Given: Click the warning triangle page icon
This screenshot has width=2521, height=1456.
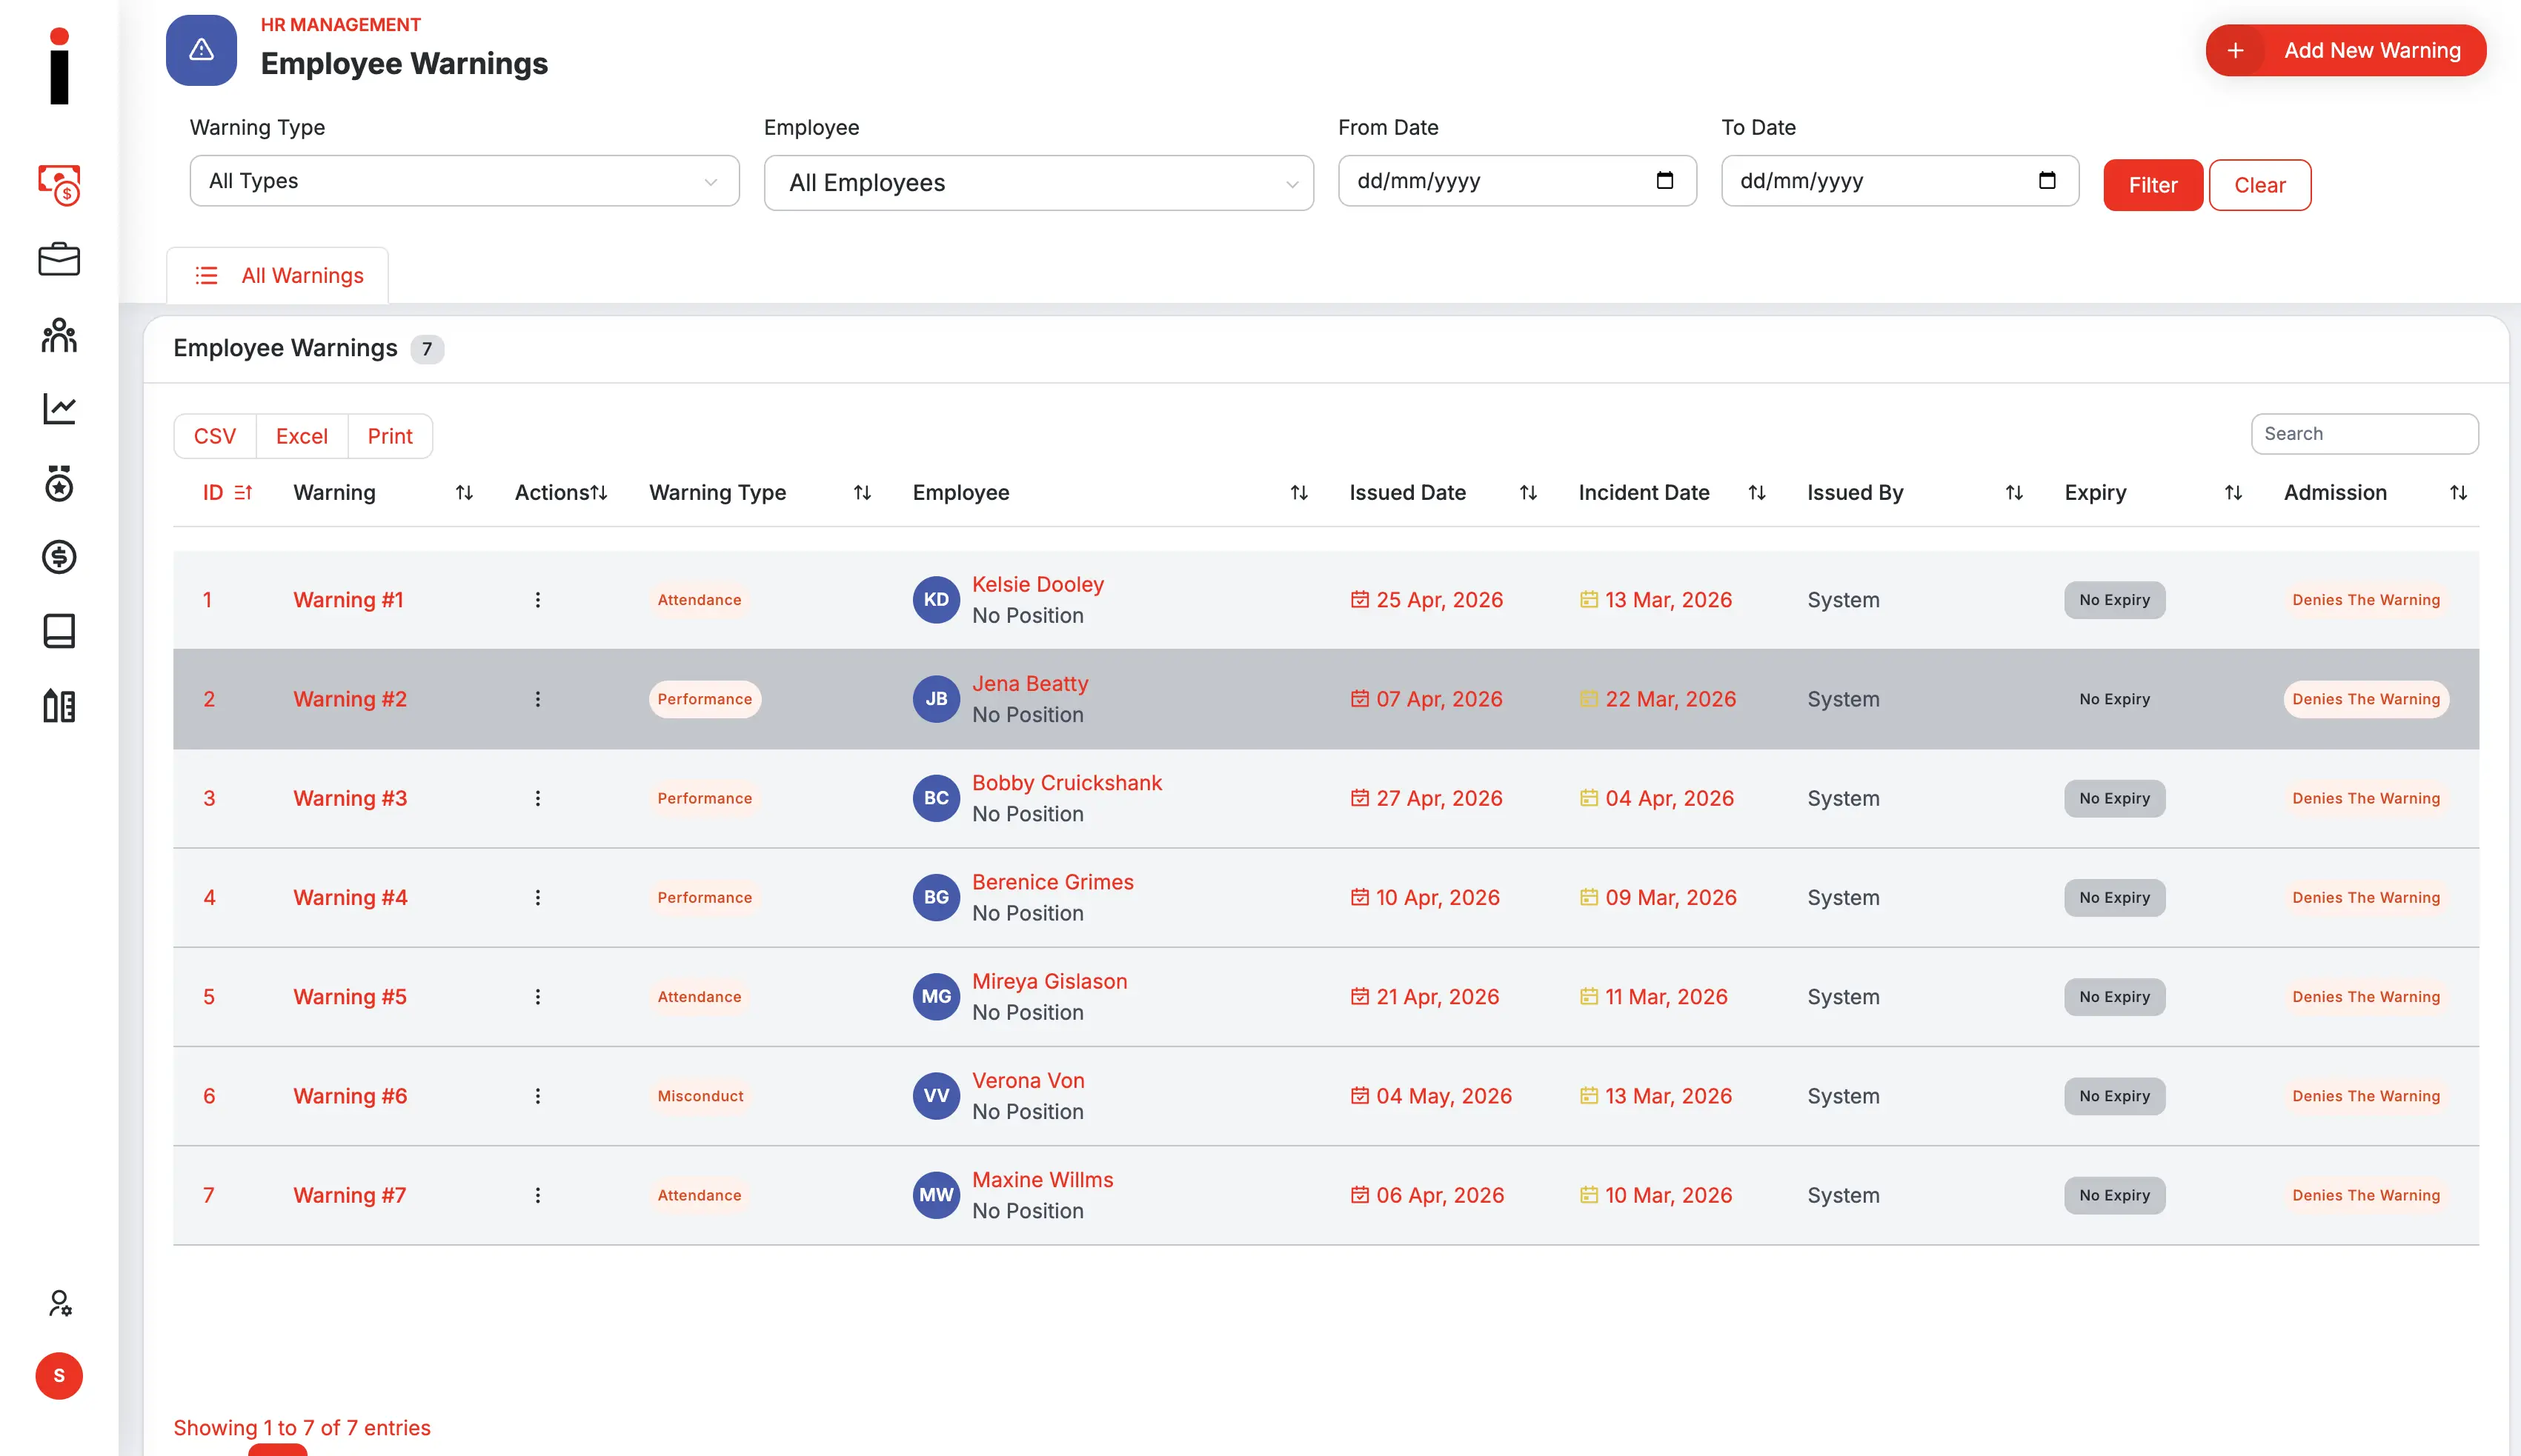Looking at the screenshot, I should pyautogui.click(x=201, y=50).
